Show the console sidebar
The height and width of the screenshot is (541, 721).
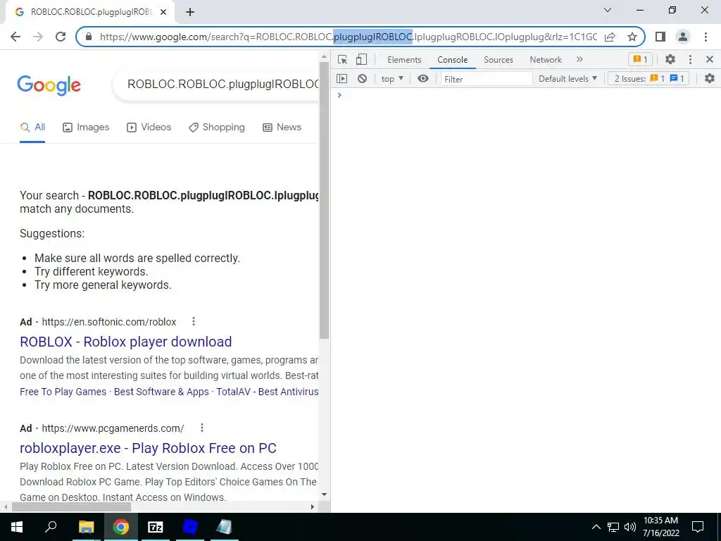point(341,79)
